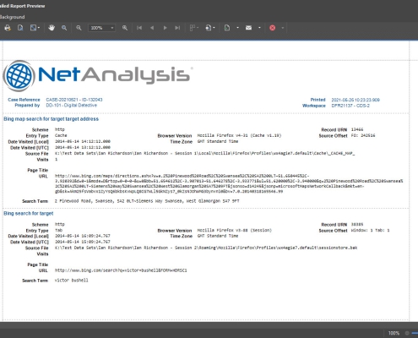This screenshot has height=338, width=418.
Task: Click Entry Type value 'Cache'
Action: point(61,135)
